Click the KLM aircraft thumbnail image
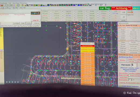The width and height of the screenshot is (140, 97). 35,13
